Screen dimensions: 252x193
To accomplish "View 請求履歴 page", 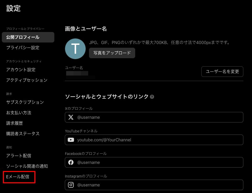I will pyautogui.click(x=14, y=123).
